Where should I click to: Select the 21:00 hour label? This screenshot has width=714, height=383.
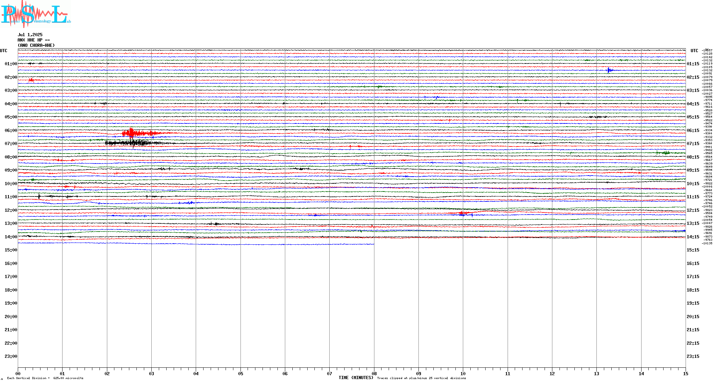coord(11,330)
